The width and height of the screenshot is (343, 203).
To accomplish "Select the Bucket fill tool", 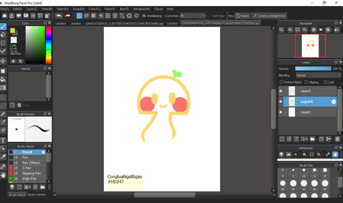I will (x=3, y=79).
